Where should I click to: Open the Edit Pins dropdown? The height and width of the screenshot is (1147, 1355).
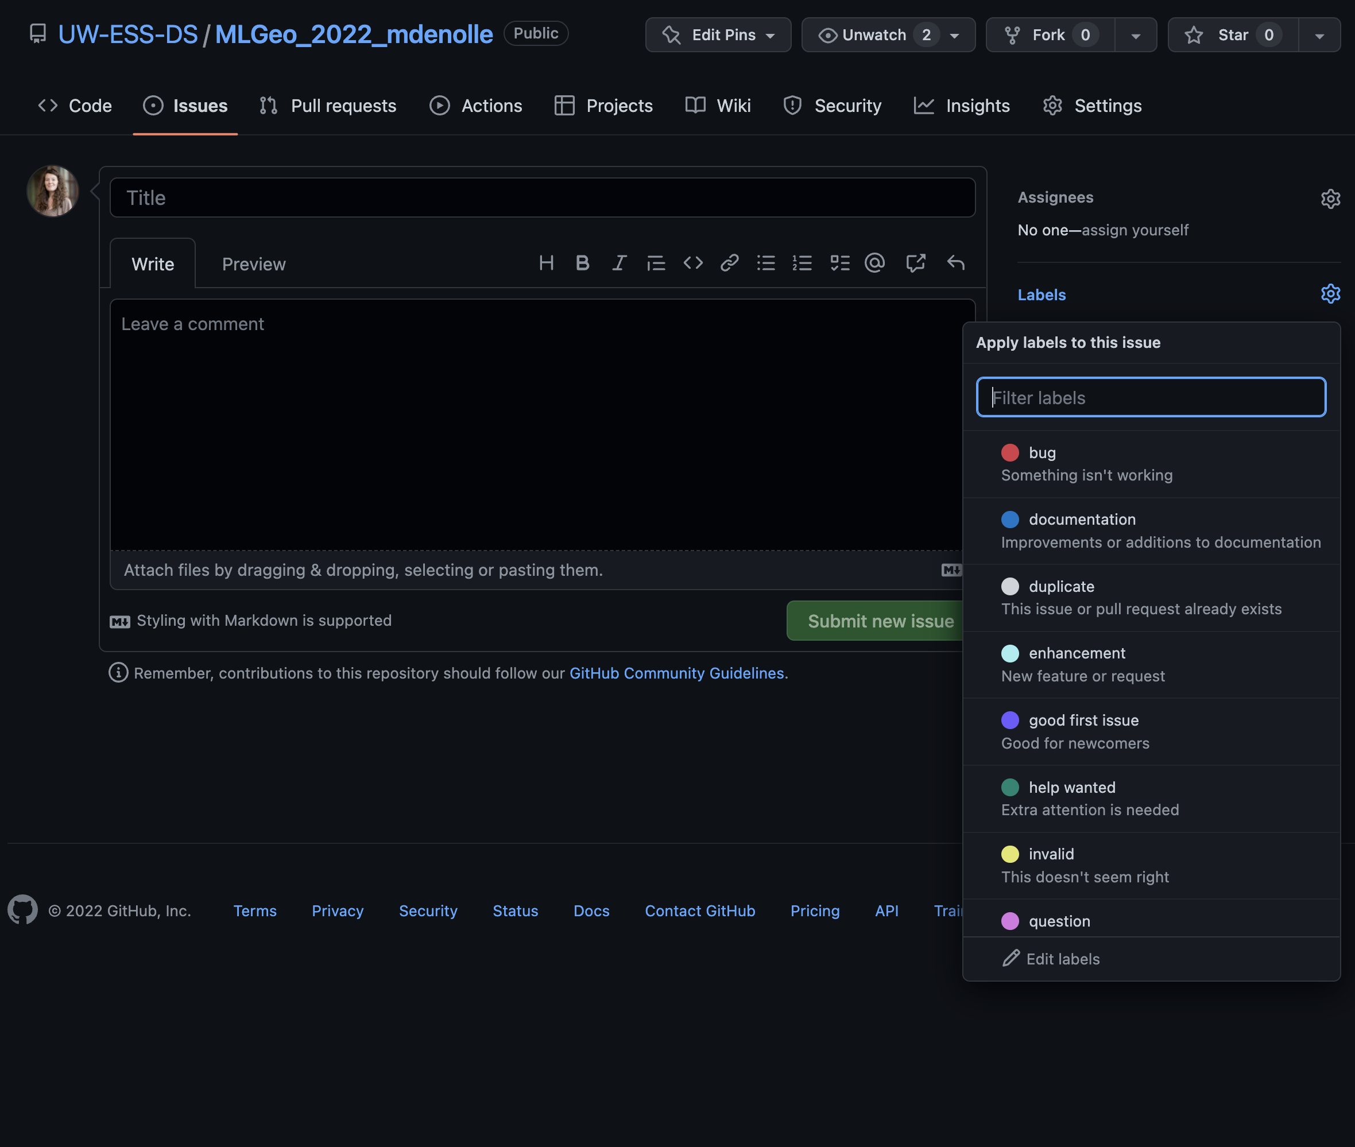click(718, 34)
